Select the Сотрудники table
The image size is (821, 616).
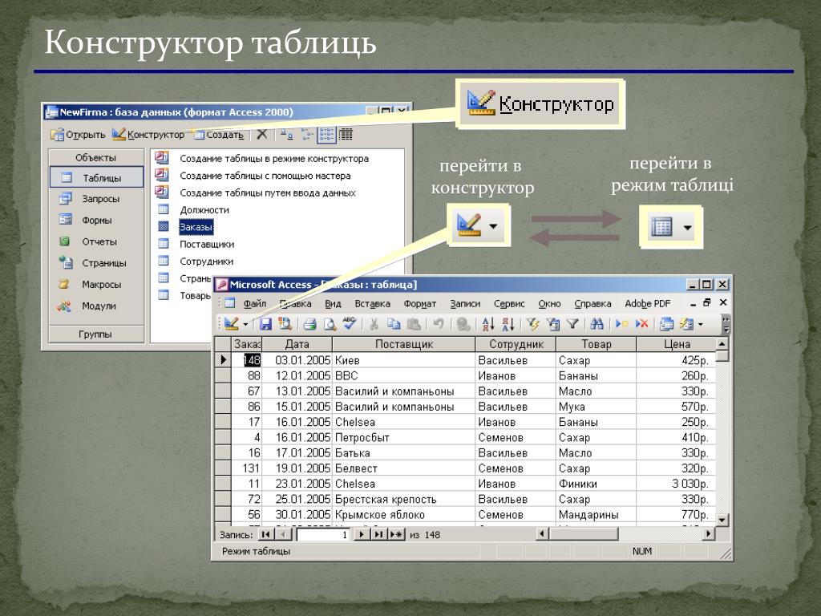(206, 261)
